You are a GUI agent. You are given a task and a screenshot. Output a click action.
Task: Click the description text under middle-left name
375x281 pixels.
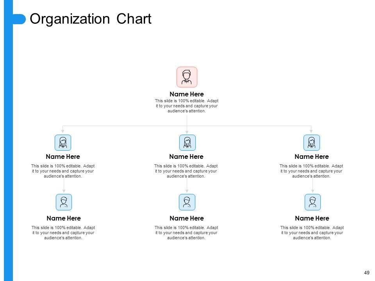pyautogui.click(x=63, y=171)
